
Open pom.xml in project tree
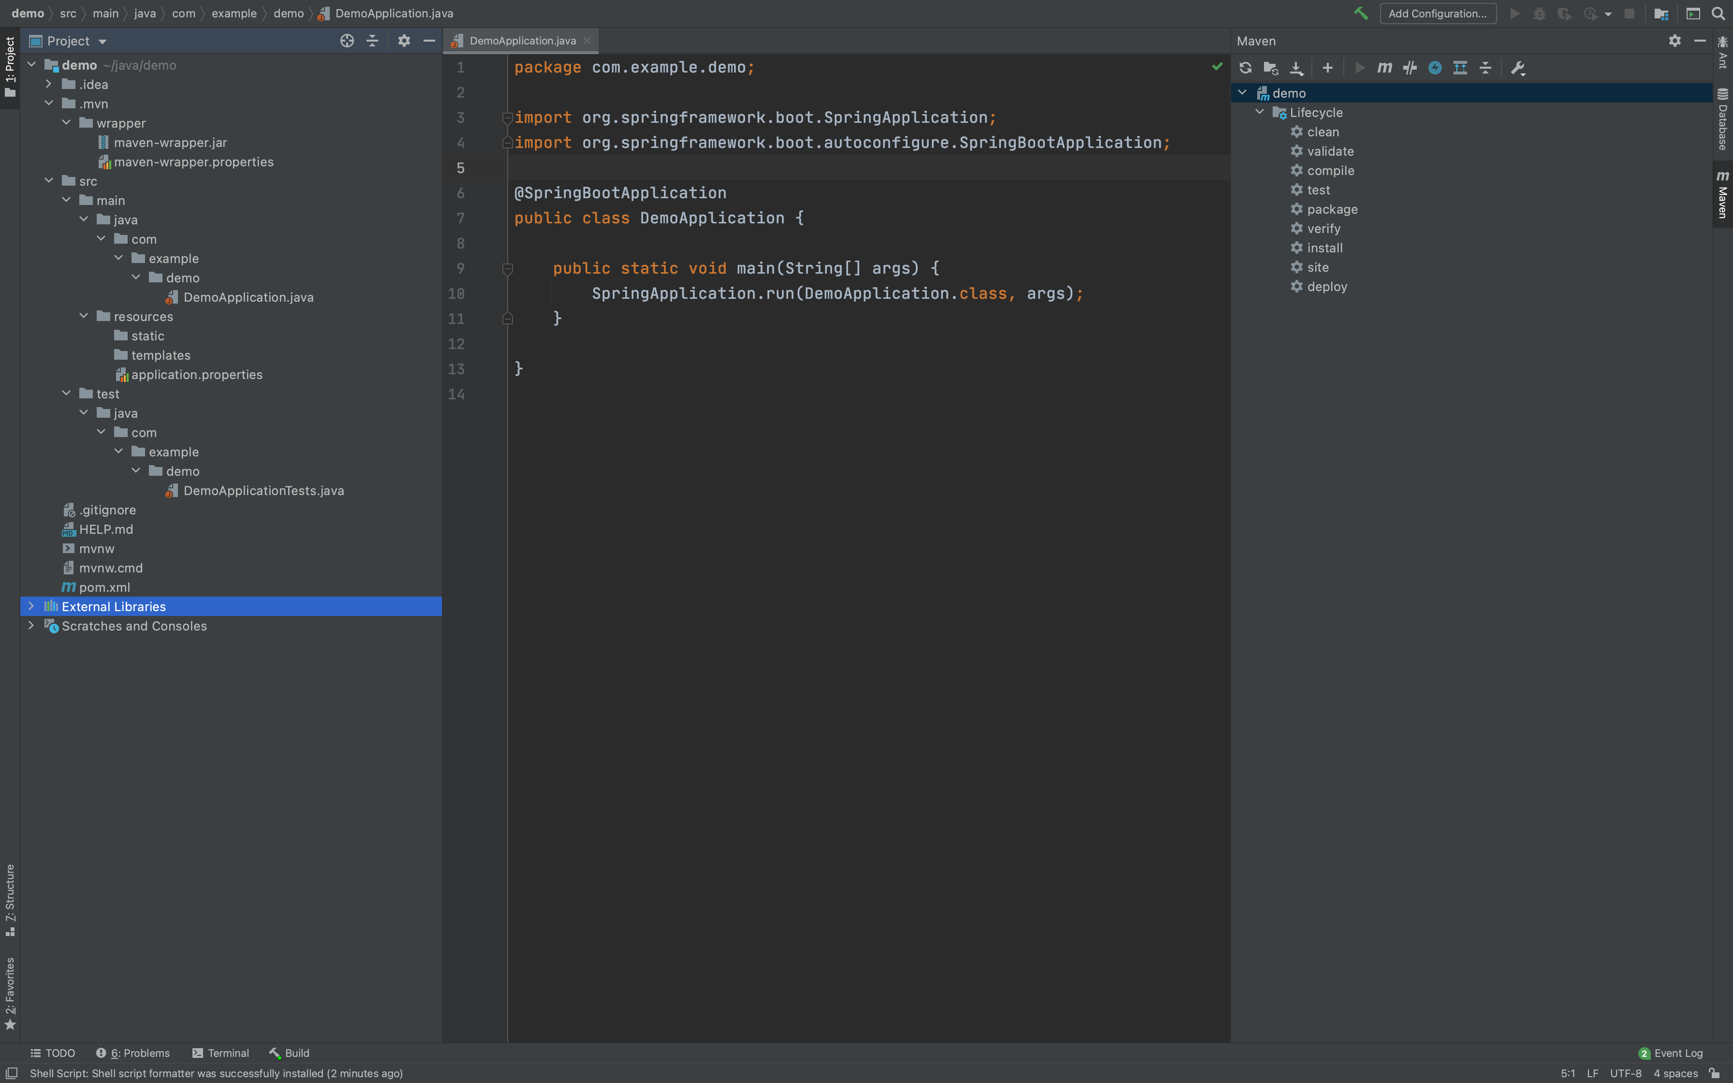point(104,587)
